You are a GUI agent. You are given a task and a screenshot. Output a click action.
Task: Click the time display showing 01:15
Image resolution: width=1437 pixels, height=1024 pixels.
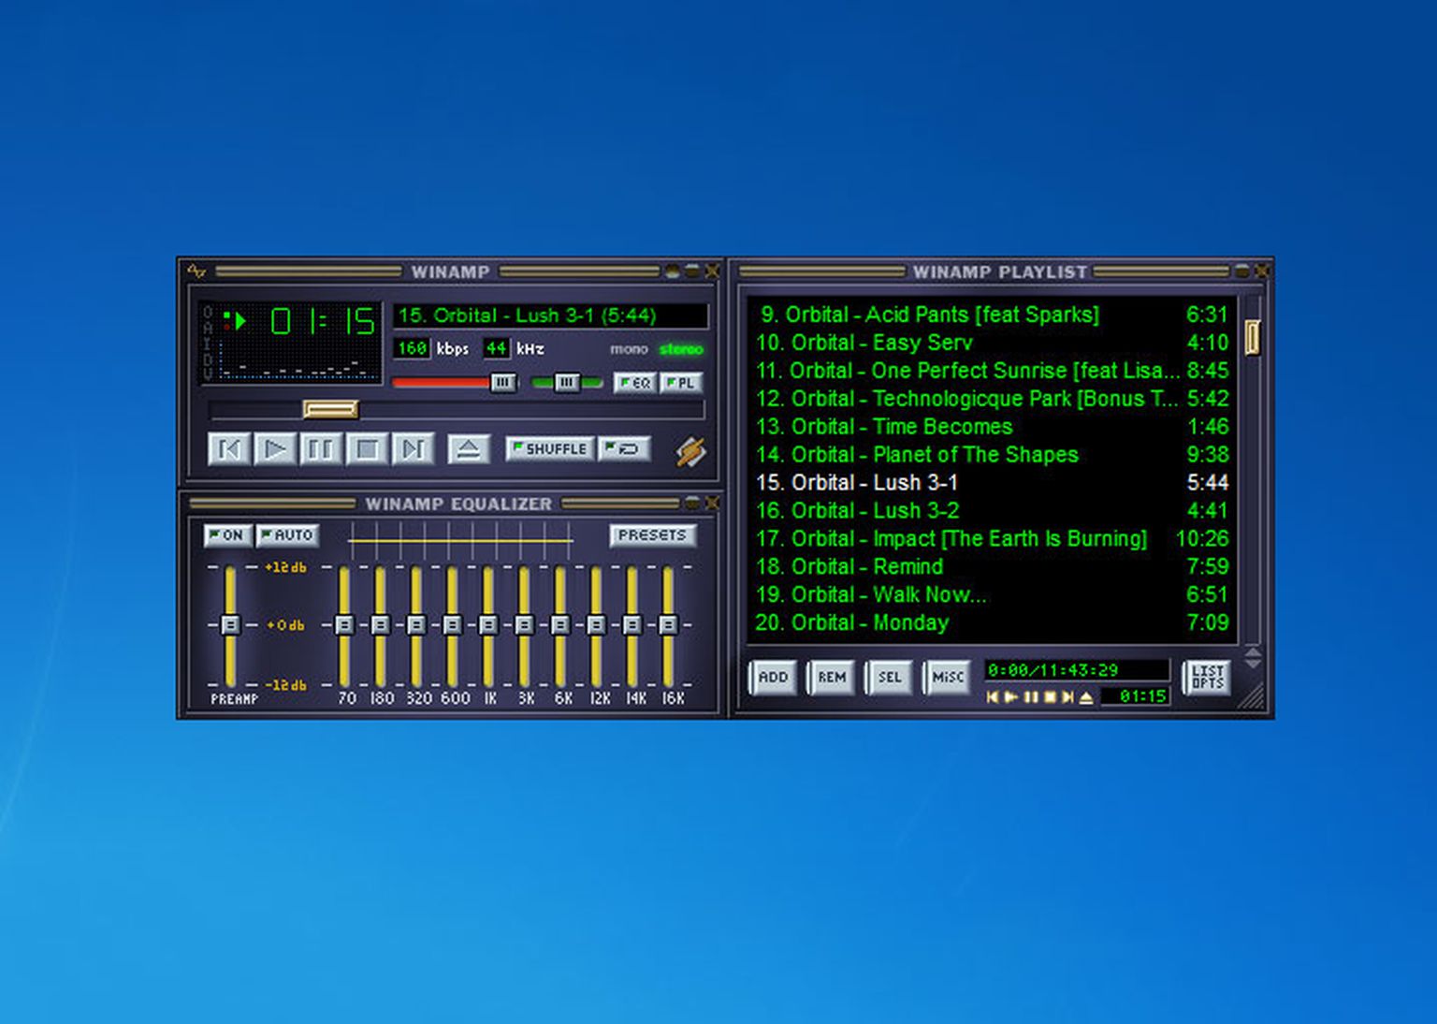click(323, 322)
